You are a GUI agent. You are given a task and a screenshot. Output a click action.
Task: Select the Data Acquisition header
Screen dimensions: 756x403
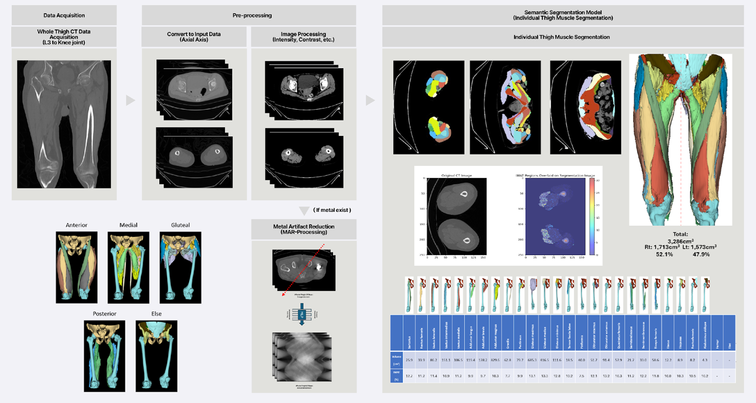click(x=64, y=15)
